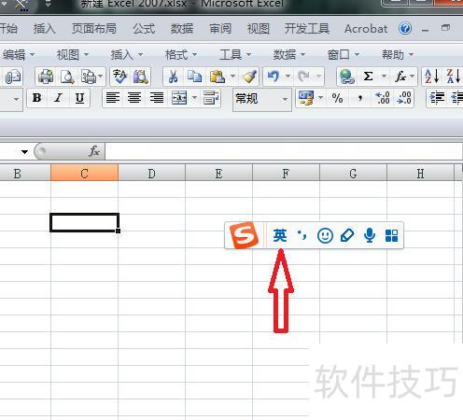Align text left
This screenshot has height=420, width=463.
[x=113, y=98]
